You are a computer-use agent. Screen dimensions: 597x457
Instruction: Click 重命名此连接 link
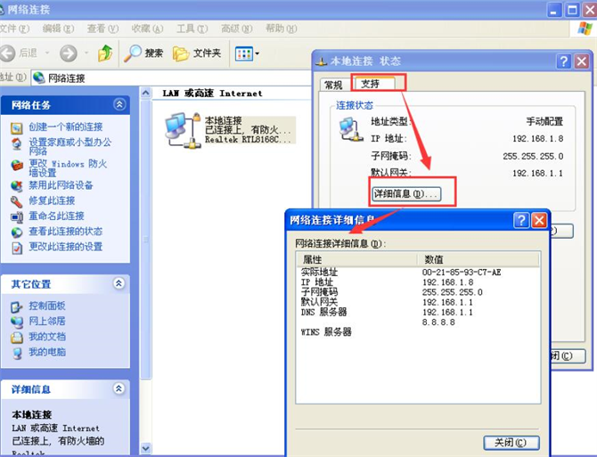tap(56, 216)
